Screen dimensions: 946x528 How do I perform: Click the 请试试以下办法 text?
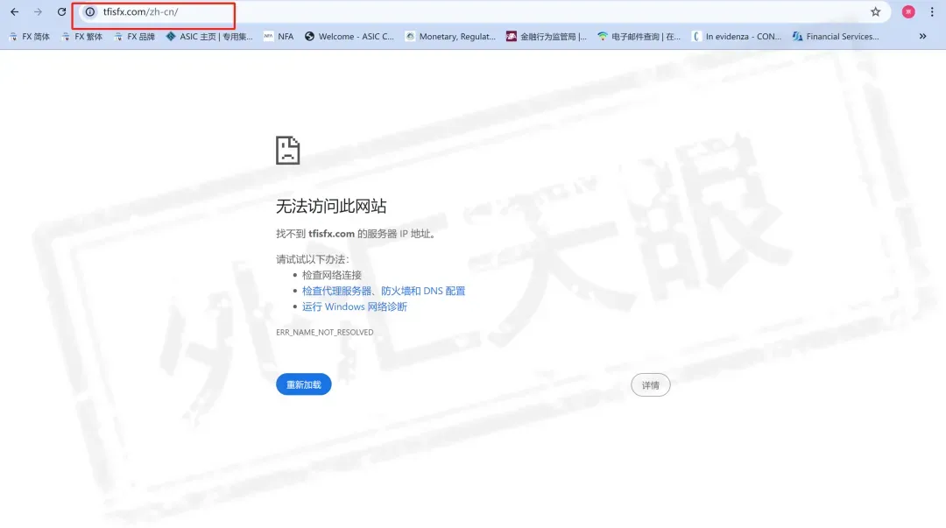click(x=313, y=259)
